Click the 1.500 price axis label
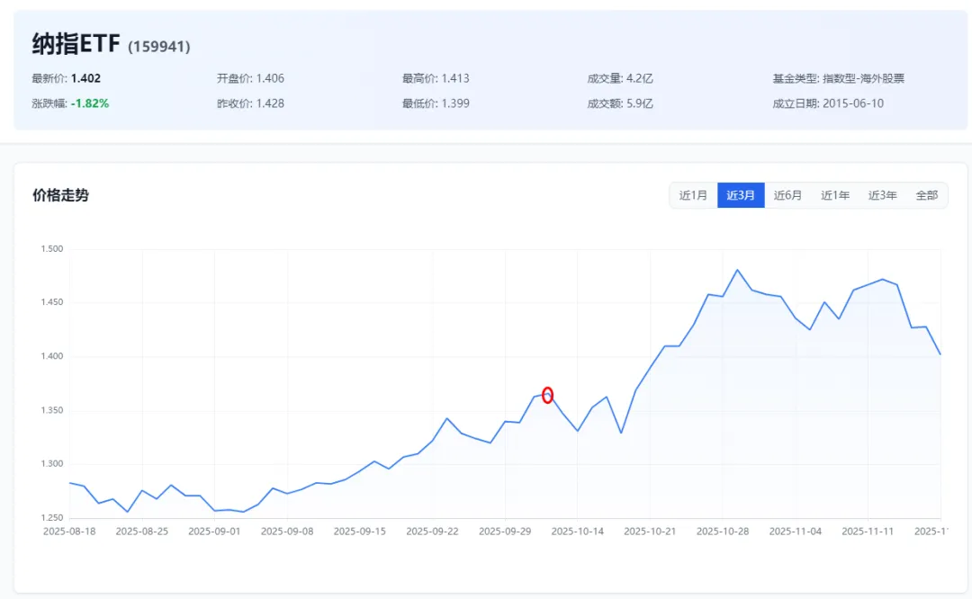This screenshot has height=599, width=972. coord(52,249)
